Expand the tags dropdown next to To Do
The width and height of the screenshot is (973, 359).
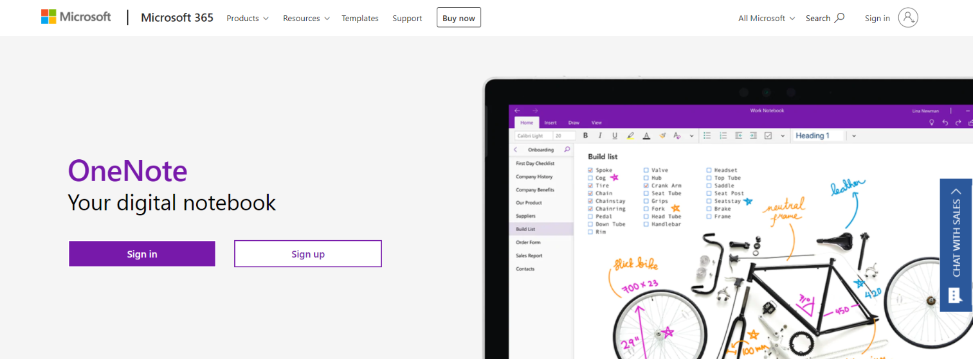coord(783,136)
